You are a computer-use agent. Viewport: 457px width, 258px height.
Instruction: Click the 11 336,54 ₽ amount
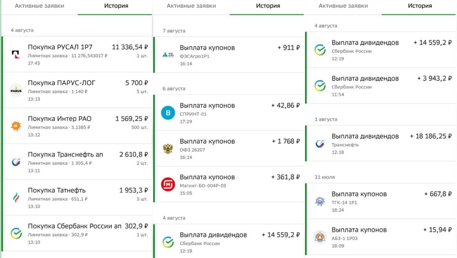[130, 47]
